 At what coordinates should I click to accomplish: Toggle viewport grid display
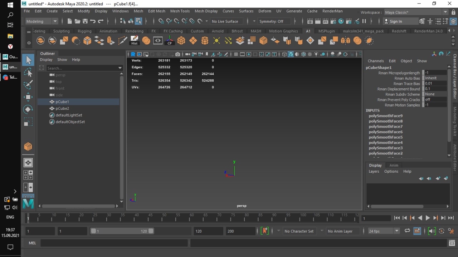[x=236, y=54]
